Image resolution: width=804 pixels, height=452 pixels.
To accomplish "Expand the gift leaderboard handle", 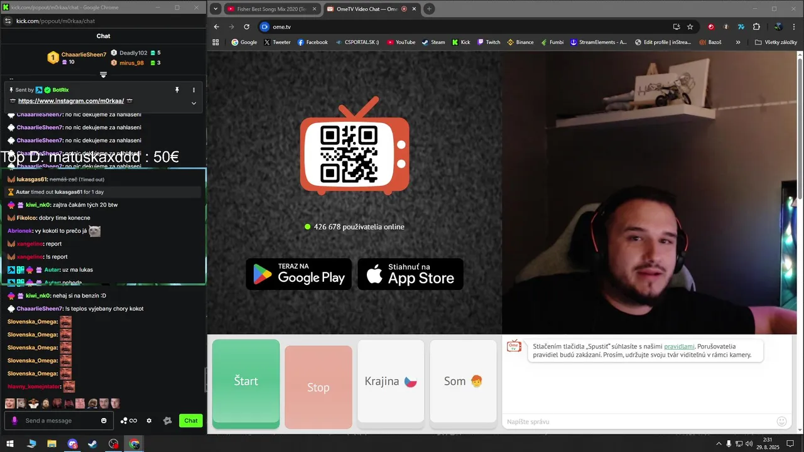I will [x=104, y=75].
